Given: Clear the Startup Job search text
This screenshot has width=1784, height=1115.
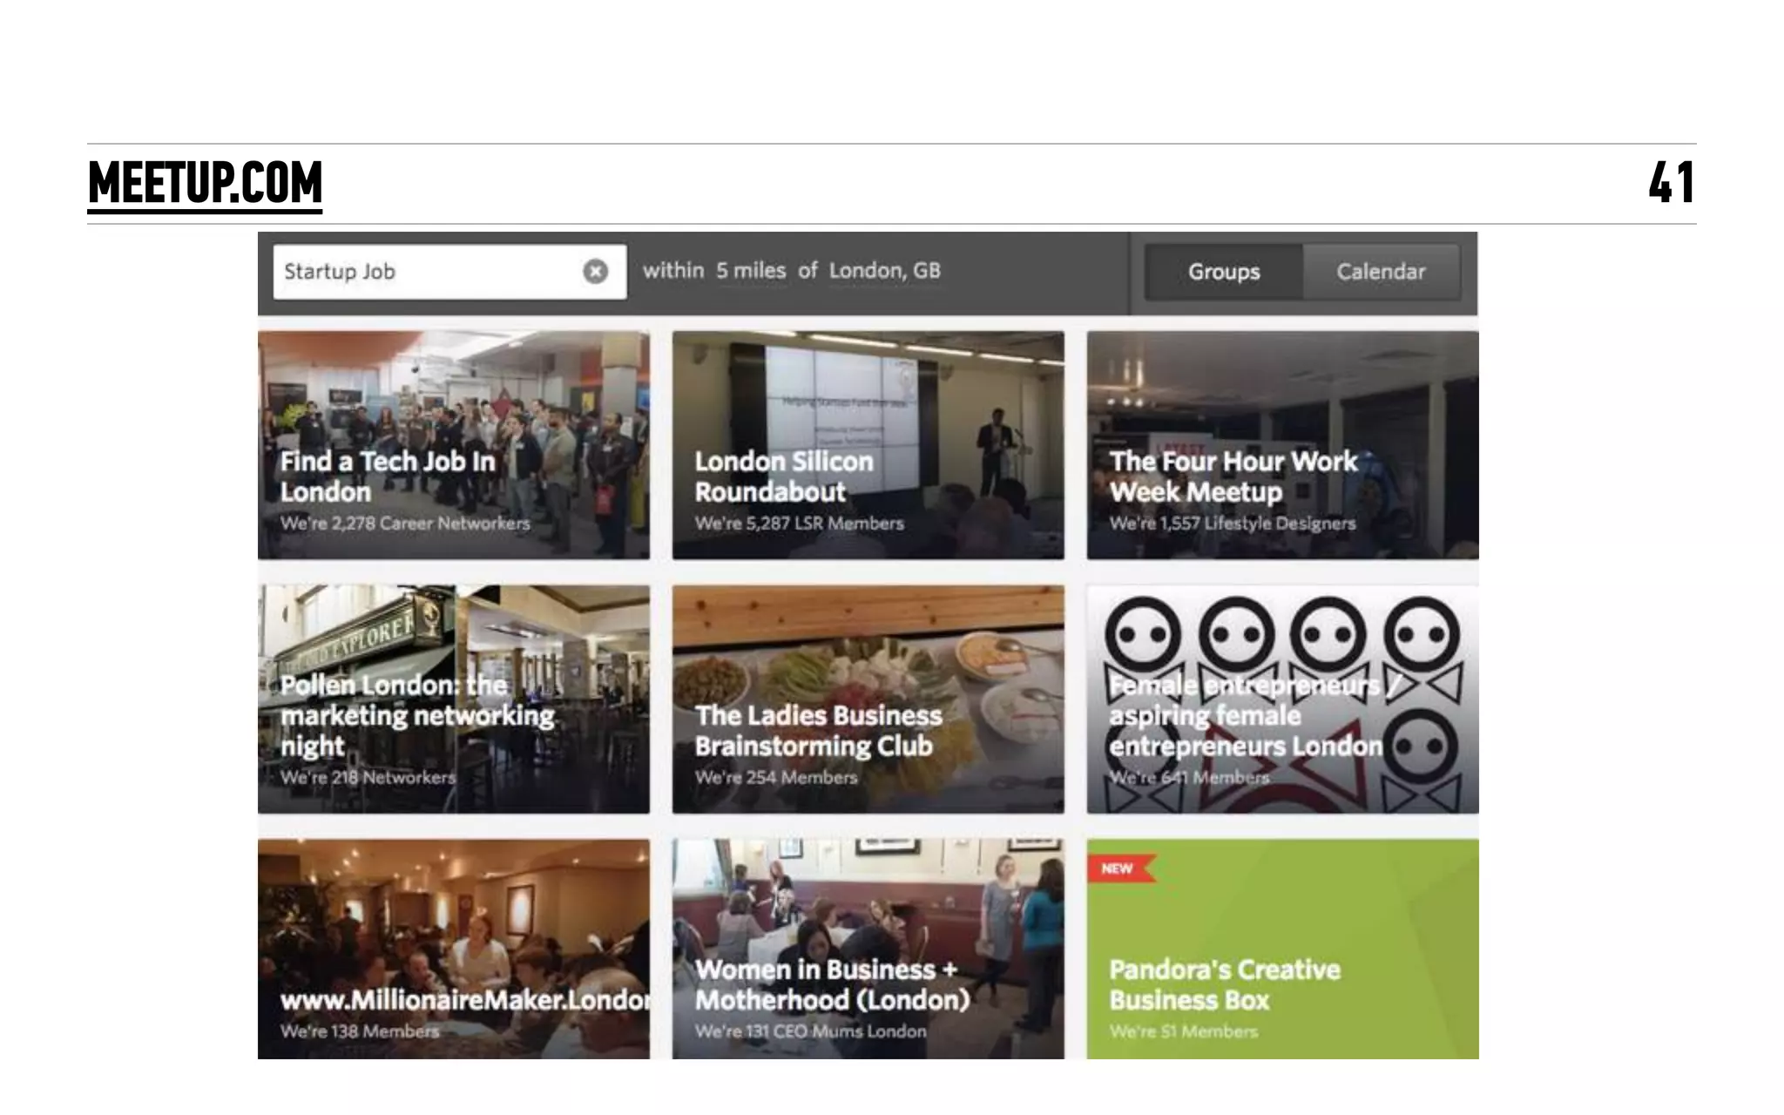Looking at the screenshot, I should pos(595,272).
